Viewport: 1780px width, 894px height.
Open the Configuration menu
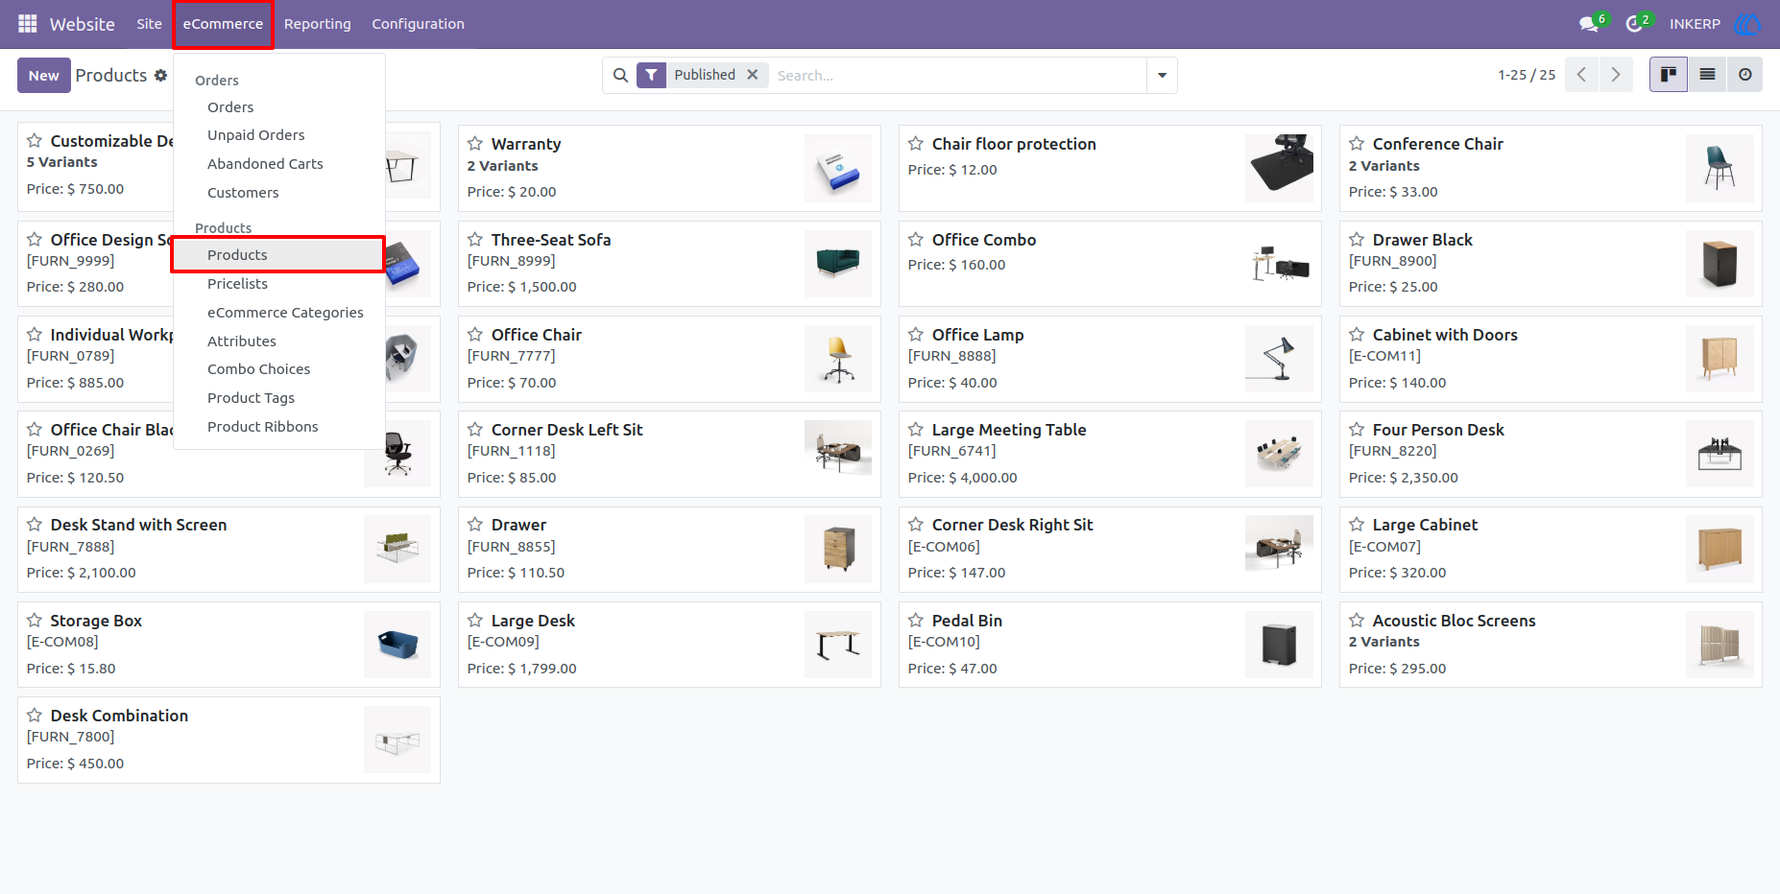tap(419, 24)
